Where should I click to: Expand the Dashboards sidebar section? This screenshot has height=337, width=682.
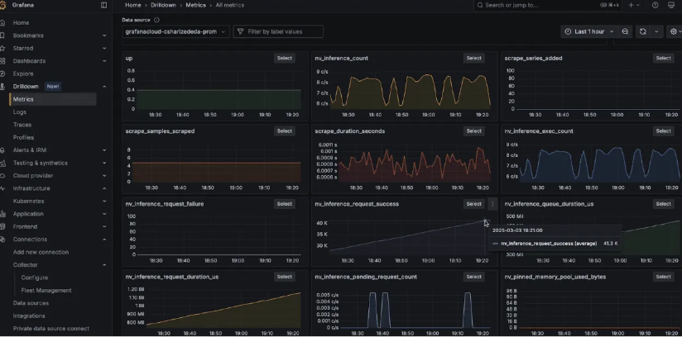104,61
